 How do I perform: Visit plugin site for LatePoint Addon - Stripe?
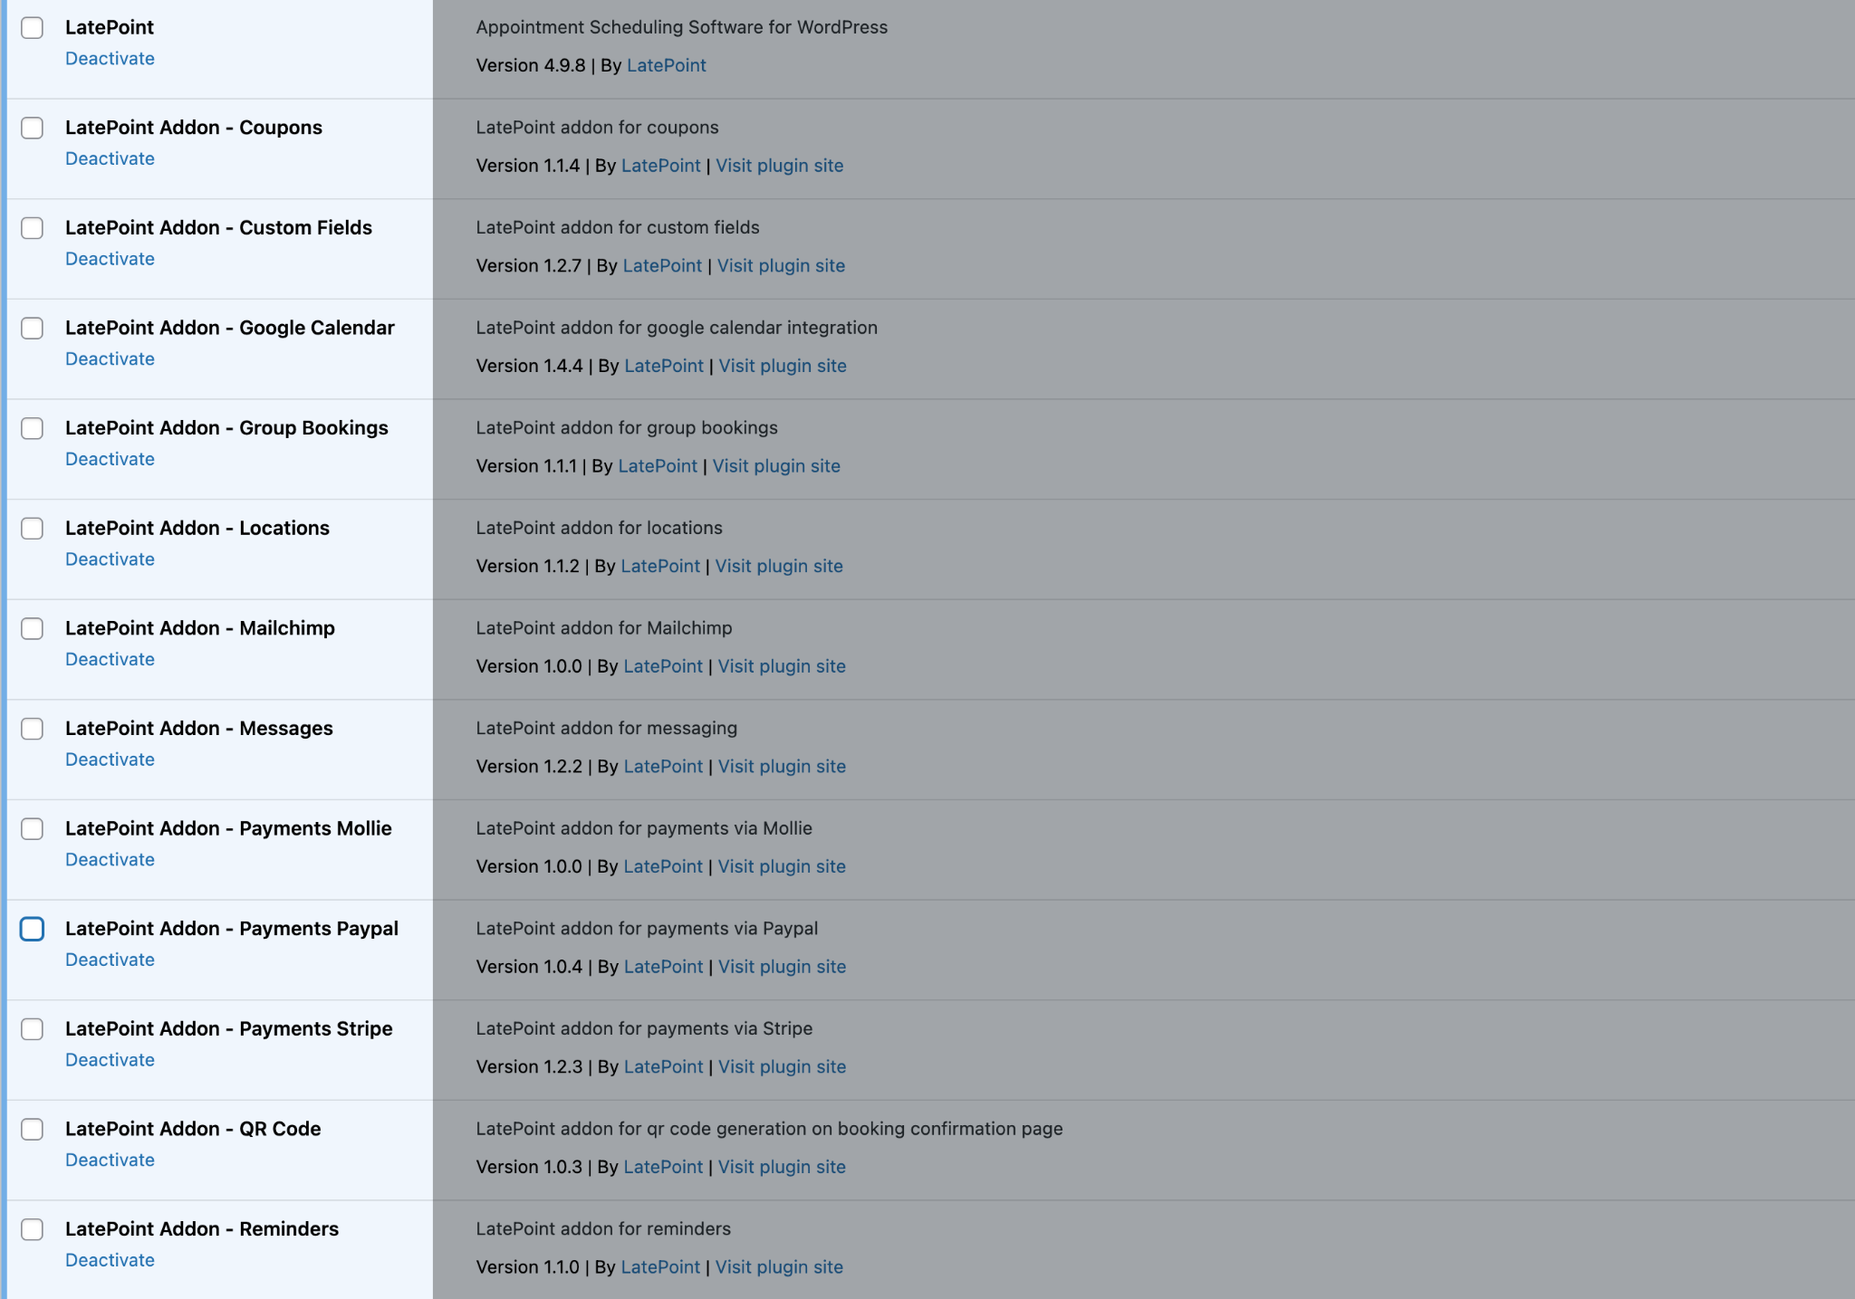tap(781, 1066)
